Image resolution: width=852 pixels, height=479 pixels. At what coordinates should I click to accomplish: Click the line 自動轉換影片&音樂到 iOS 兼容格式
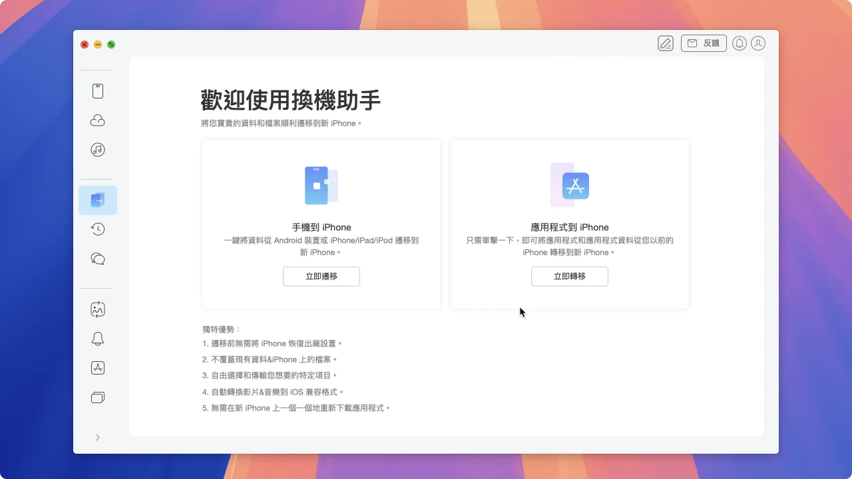click(x=273, y=392)
